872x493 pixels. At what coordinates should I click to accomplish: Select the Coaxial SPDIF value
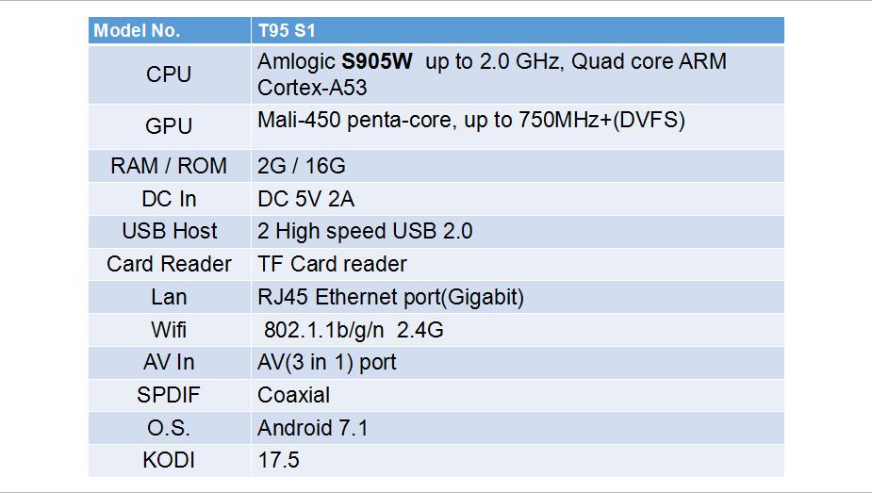tap(293, 395)
